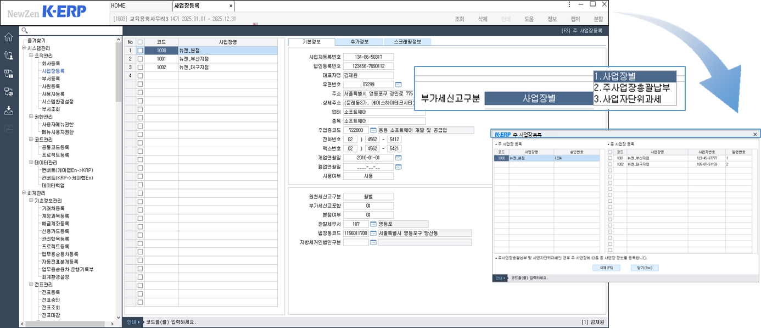
Task: Open calendar picker for 개업연월일
Action: (399, 158)
